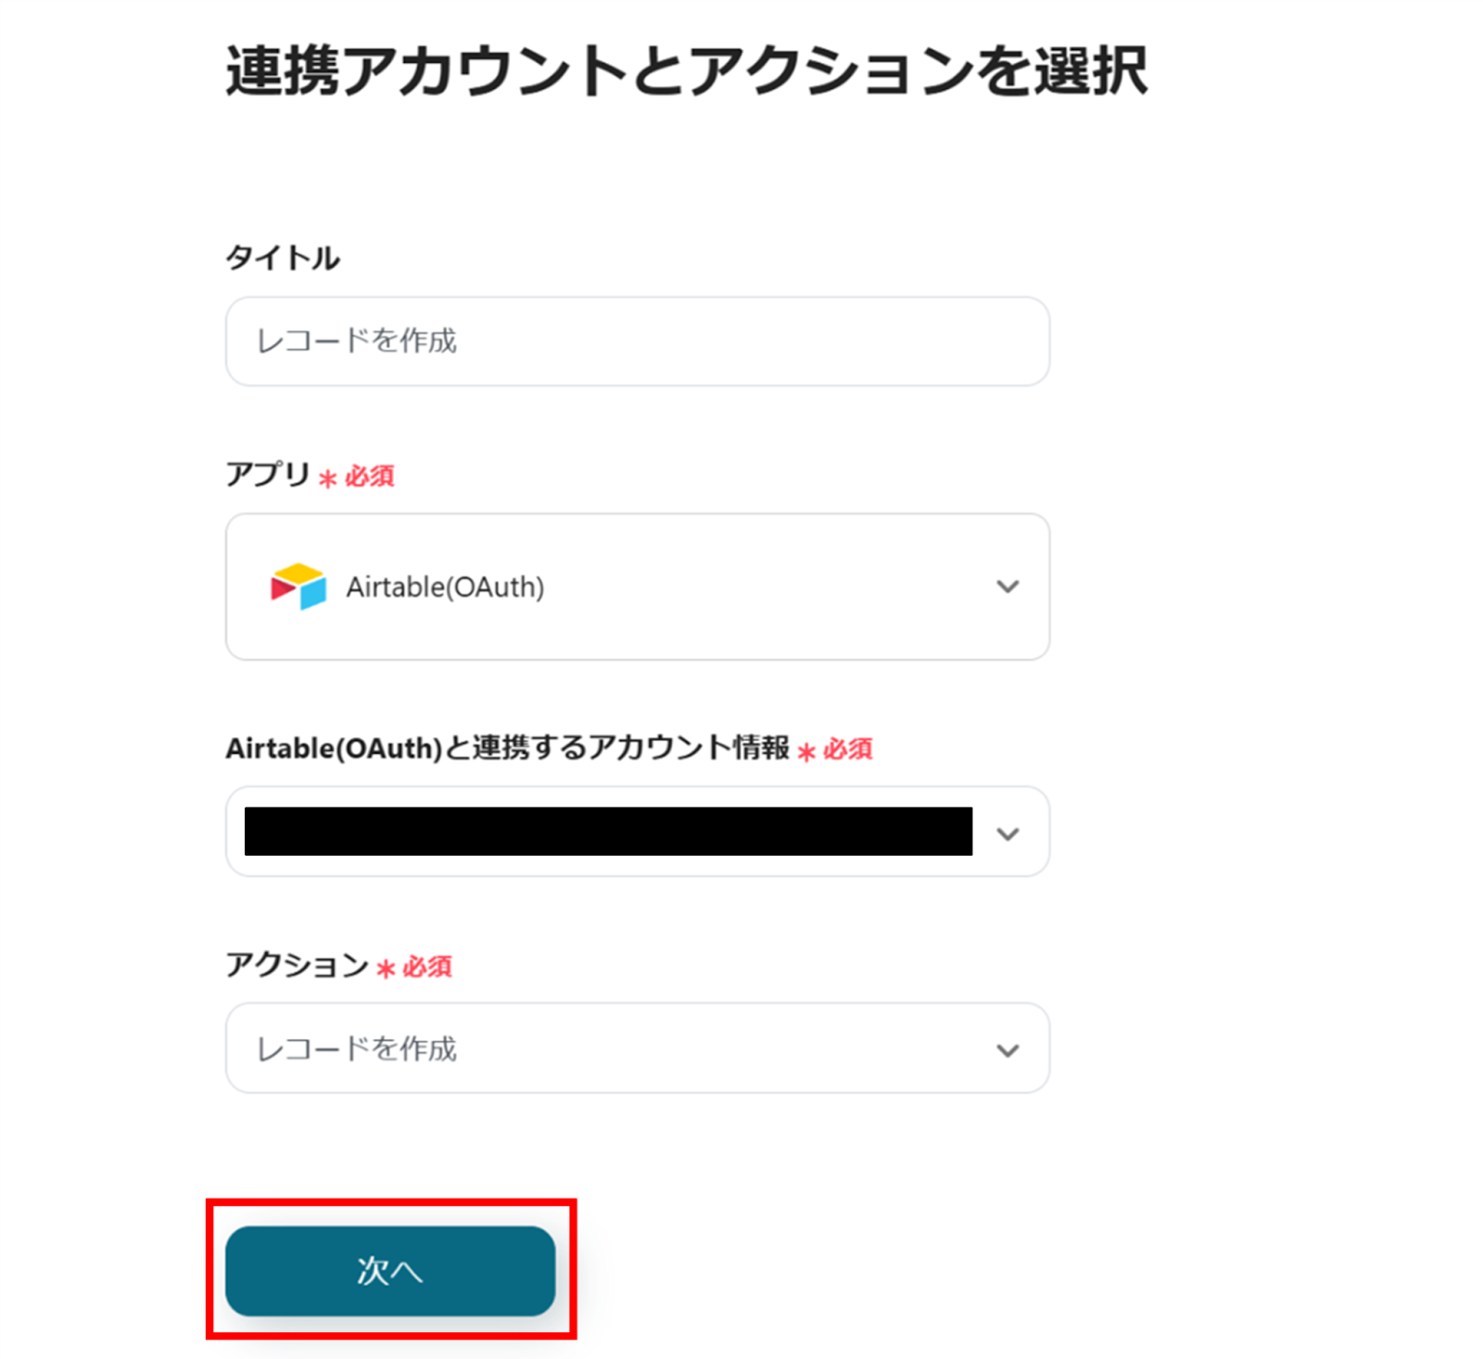Click the blacked-out account selection box
Screen dimensions: 1483x1359
(x=608, y=832)
